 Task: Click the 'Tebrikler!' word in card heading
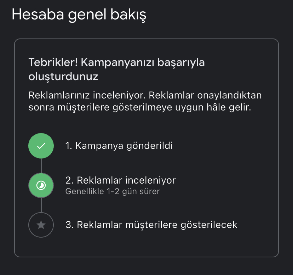point(53,62)
